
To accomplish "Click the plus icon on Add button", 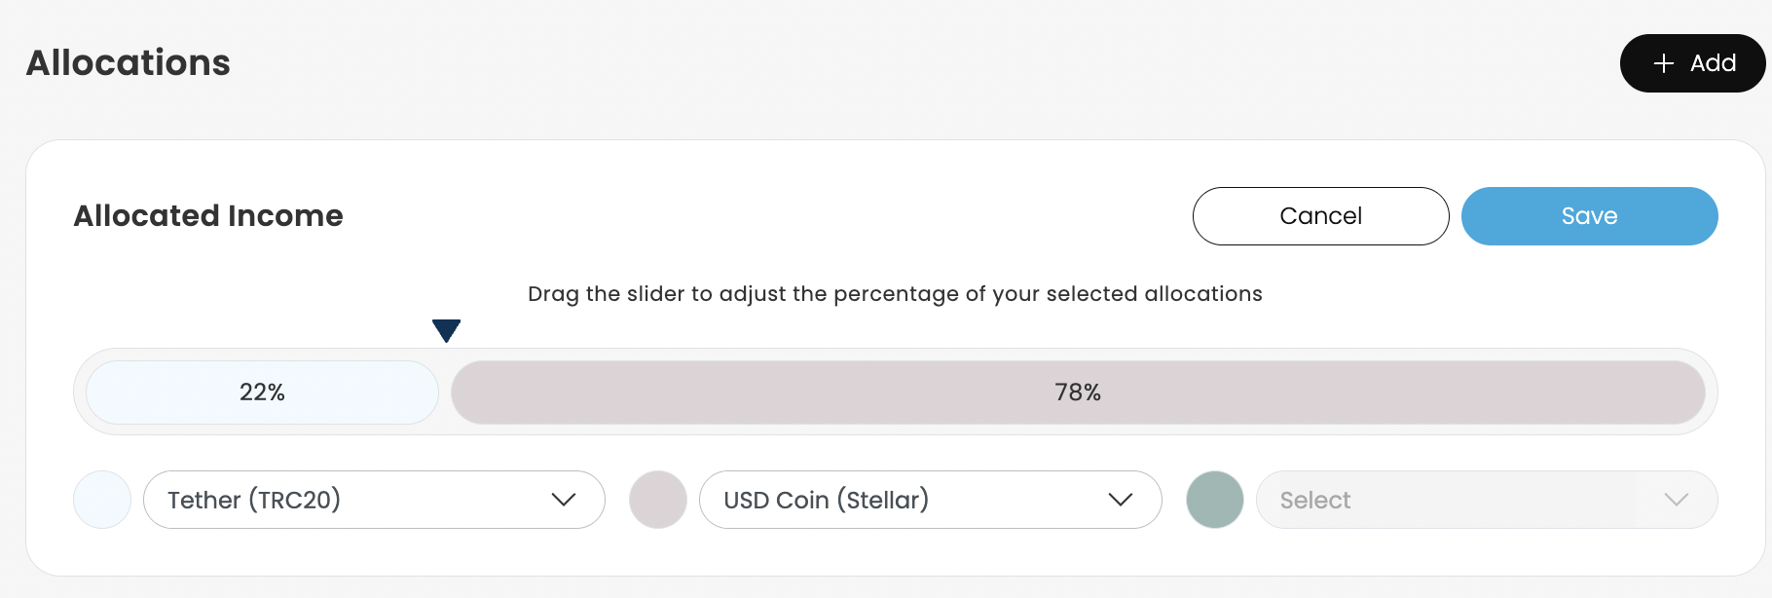I will (1664, 63).
